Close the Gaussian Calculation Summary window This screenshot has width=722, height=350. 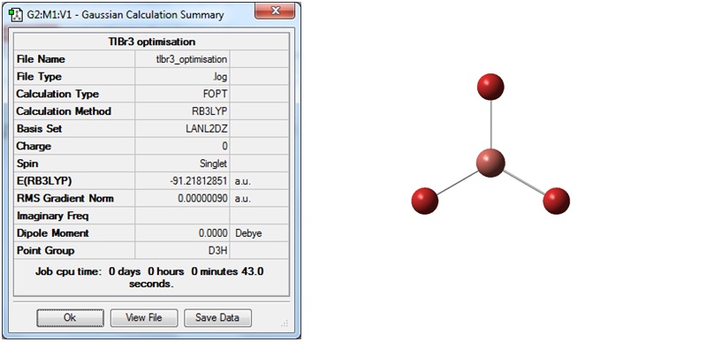(x=275, y=11)
